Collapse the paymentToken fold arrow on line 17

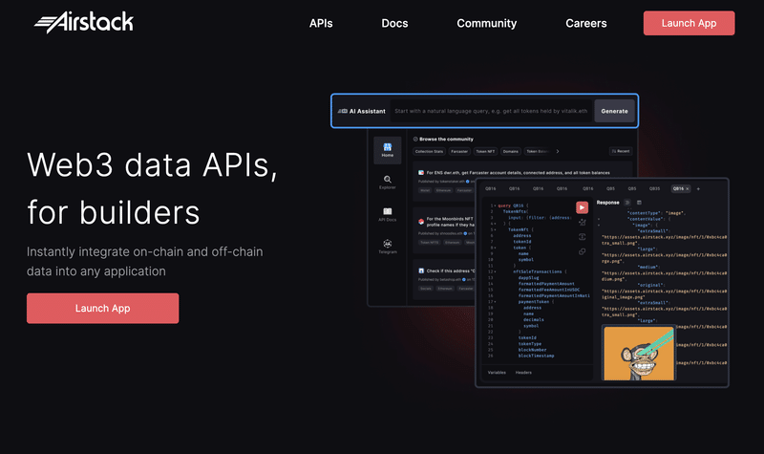tap(496, 302)
